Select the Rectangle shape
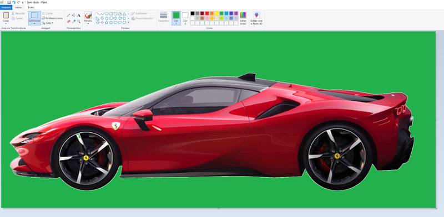The height and width of the screenshot is (217, 444). (111, 13)
